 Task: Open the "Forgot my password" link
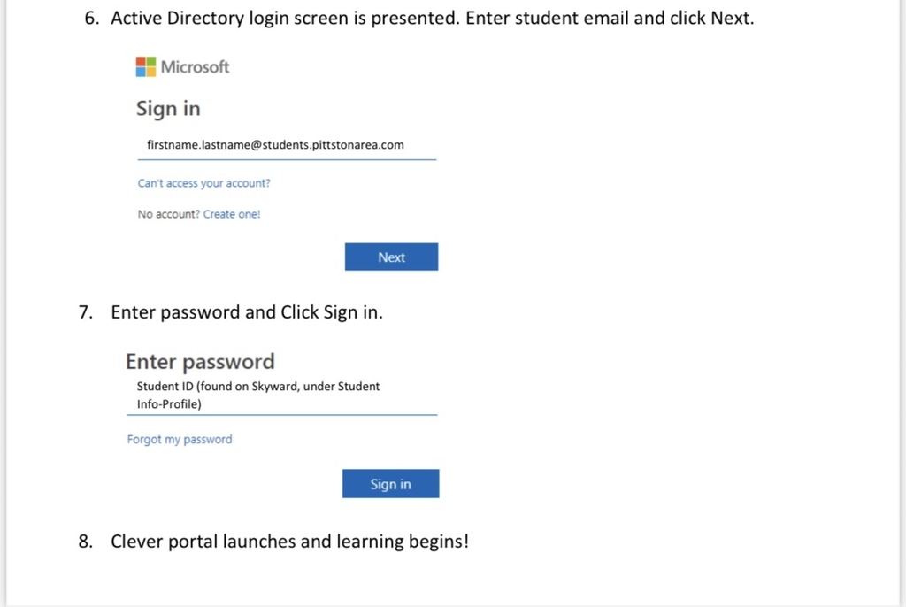pyautogui.click(x=180, y=439)
